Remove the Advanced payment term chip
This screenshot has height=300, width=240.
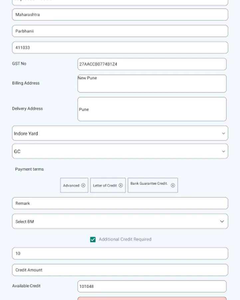coord(83,185)
